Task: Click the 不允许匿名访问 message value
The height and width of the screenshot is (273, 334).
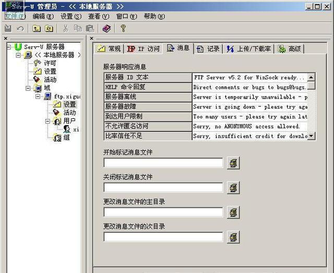Action: (x=249, y=126)
